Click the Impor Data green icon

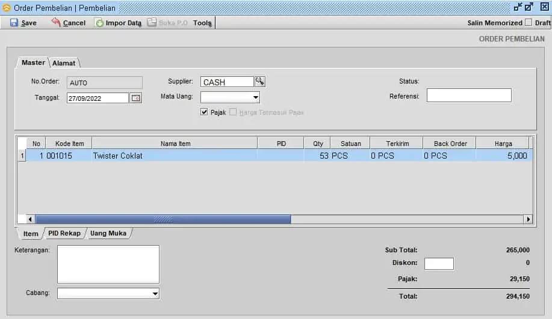[x=100, y=23]
